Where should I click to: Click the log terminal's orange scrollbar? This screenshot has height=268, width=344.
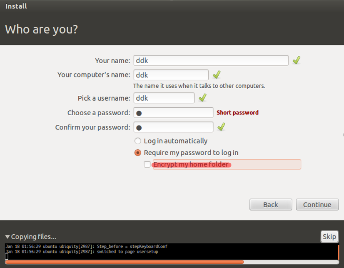pos(339,252)
